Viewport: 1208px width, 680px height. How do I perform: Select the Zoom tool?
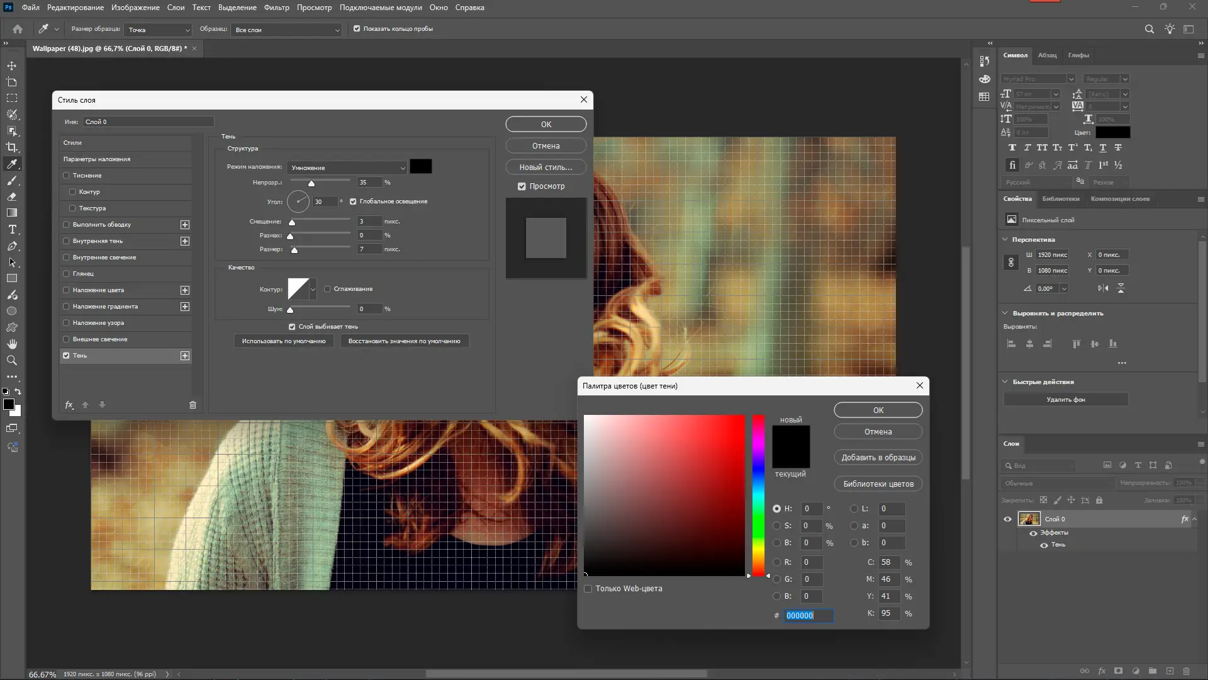coord(12,360)
